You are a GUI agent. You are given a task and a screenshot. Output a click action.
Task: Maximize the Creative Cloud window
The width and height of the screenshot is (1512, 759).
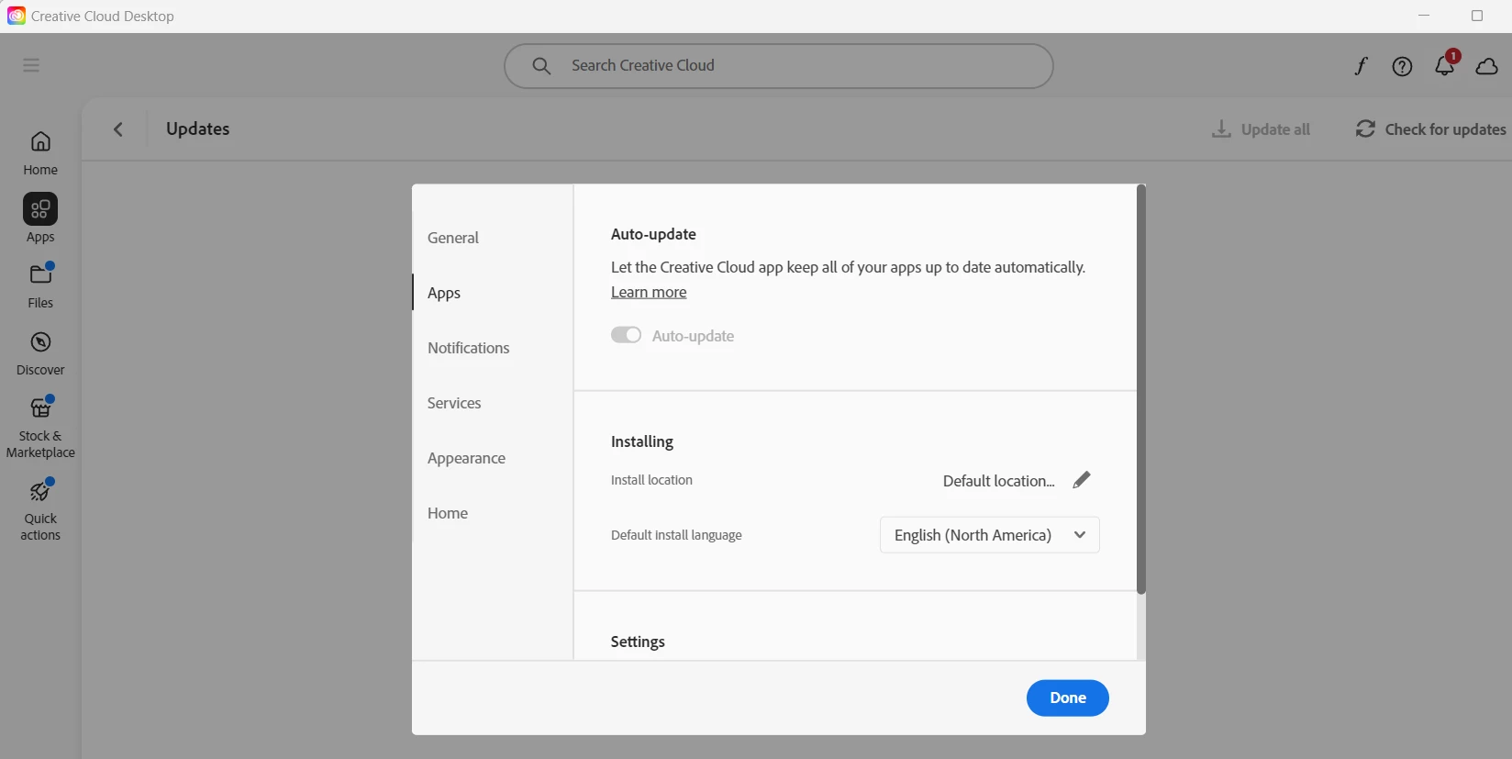(1477, 16)
